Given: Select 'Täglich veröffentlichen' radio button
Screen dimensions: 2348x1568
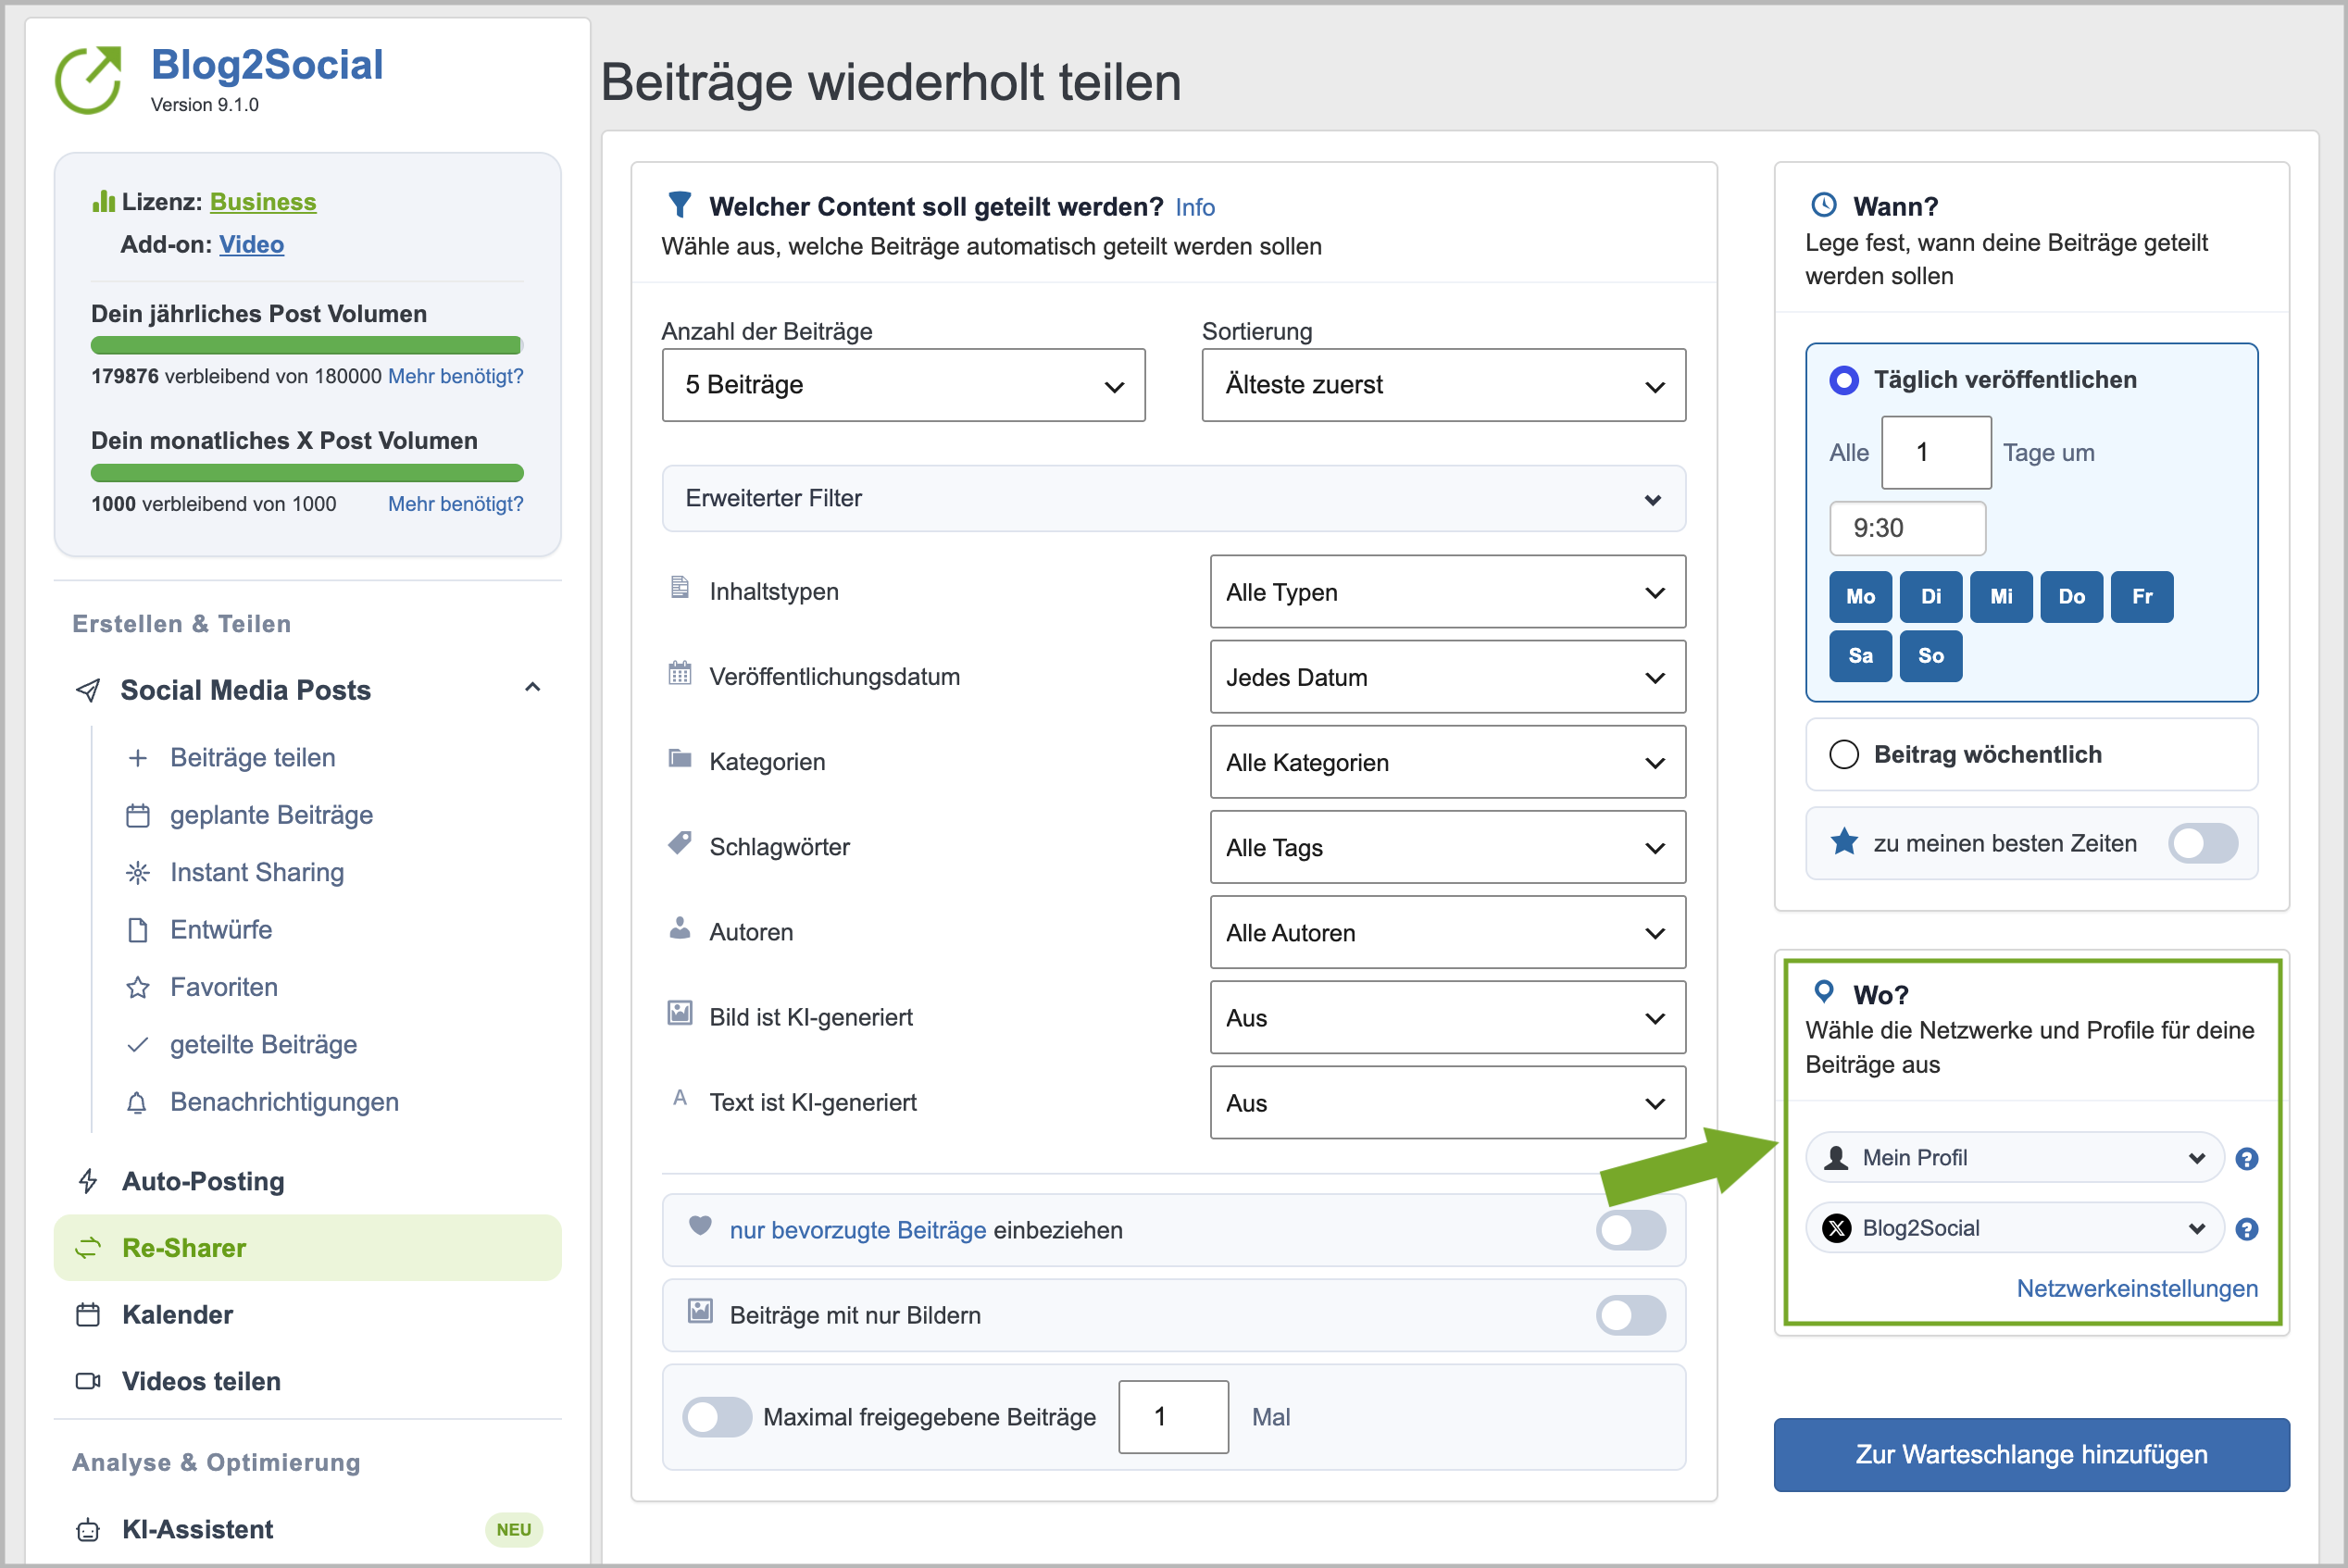Looking at the screenshot, I should pos(1844,380).
